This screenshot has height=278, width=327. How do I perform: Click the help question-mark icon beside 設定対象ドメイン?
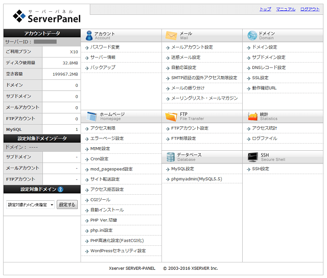click(60, 189)
